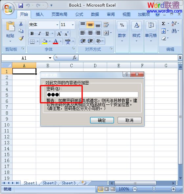Screen dimensions: 184x194
Task: Decrease font size with small A icon
Action: coord(66,34)
